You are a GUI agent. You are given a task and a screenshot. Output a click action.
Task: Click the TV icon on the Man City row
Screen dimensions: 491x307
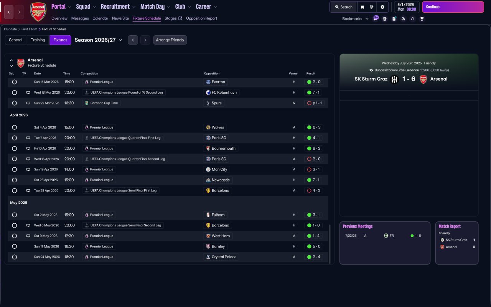point(28,169)
